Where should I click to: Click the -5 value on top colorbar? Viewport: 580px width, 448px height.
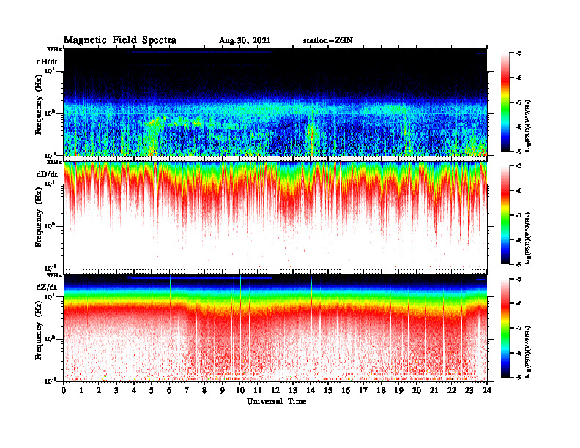pos(518,53)
